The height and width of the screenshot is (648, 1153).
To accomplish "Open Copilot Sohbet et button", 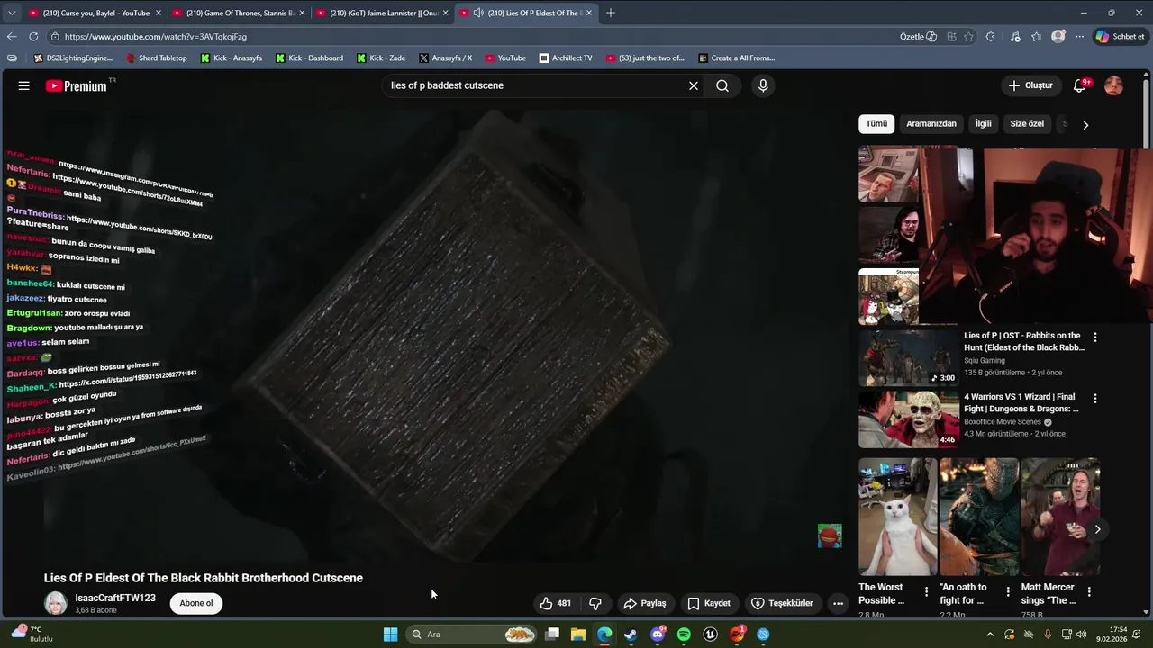I will pos(1120,37).
